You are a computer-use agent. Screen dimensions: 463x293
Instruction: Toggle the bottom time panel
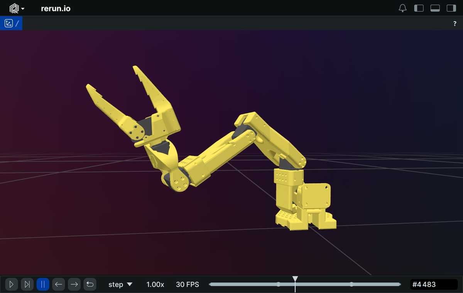(435, 8)
